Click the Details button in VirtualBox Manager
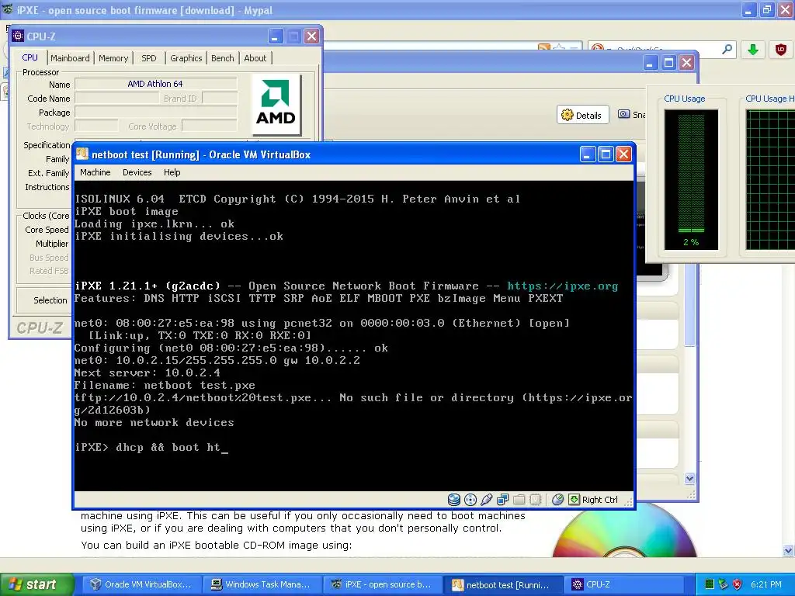The width and height of the screenshot is (795, 596). tap(582, 115)
